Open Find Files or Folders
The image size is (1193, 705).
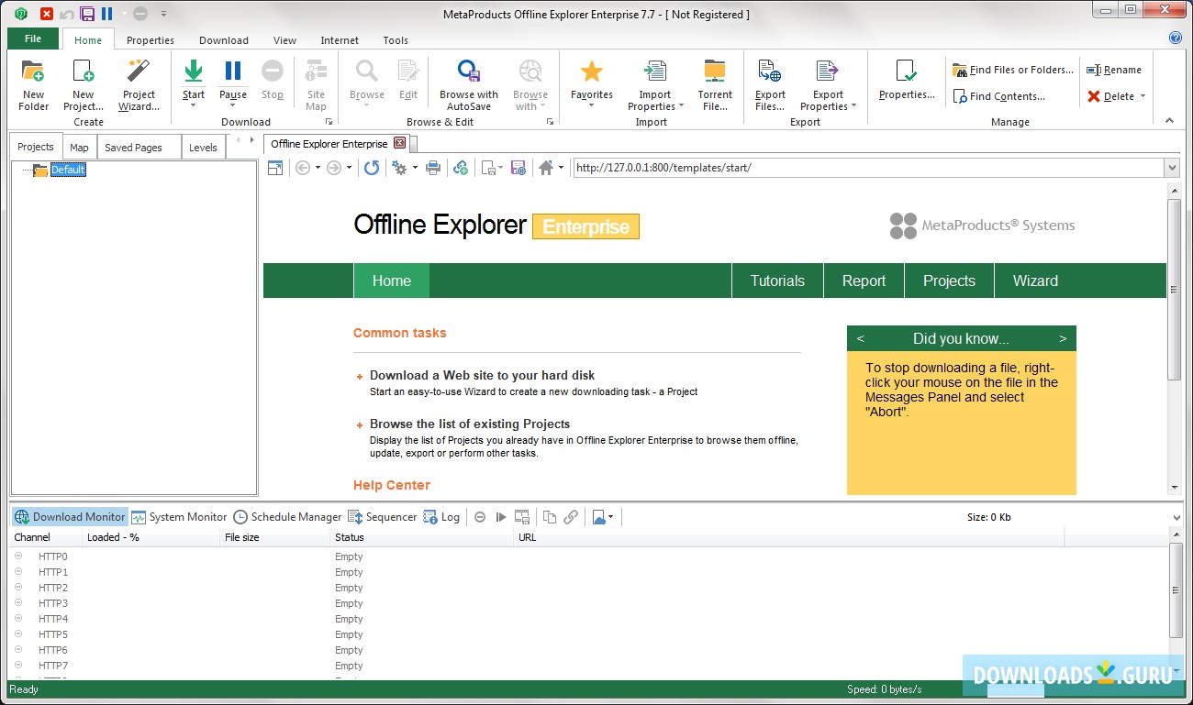click(x=1012, y=69)
